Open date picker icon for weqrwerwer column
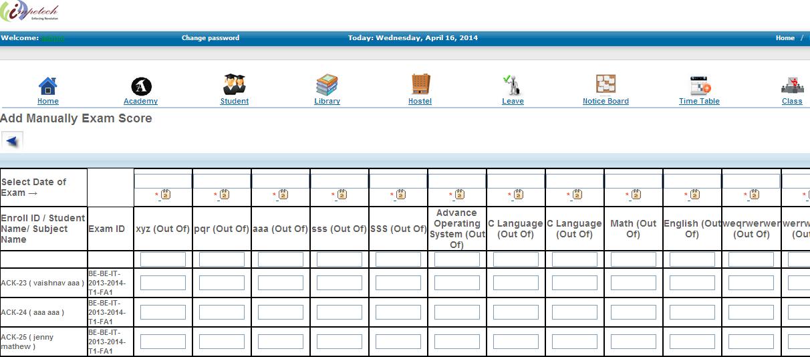This screenshot has width=810, height=357. click(x=754, y=195)
